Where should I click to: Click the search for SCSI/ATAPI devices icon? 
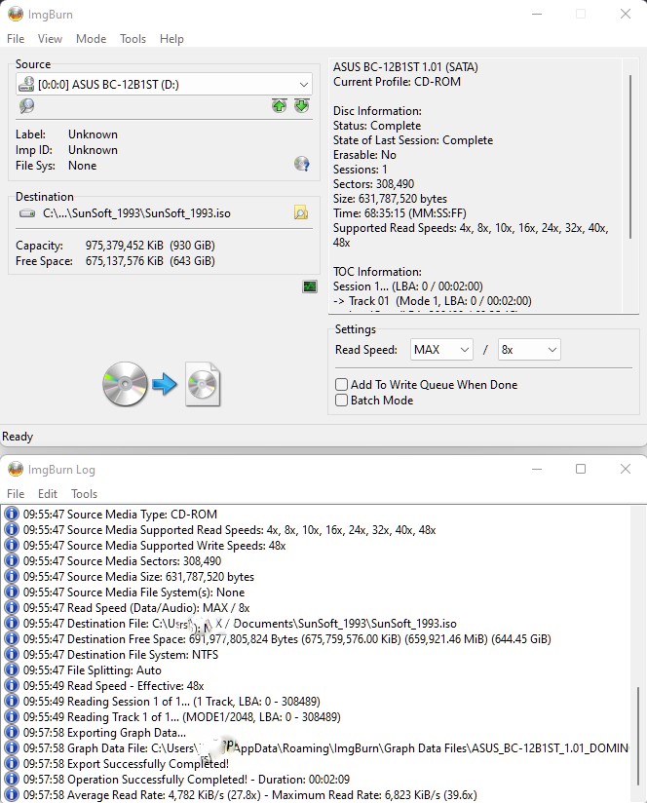click(26, 106)
